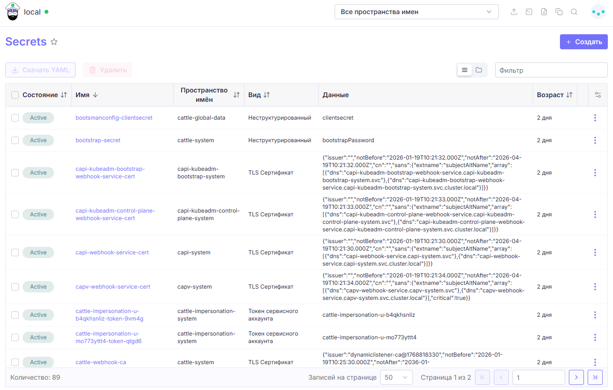Click the Количество: 89 count text
Viewport: 613px width, 390px height.
(35, 377)
